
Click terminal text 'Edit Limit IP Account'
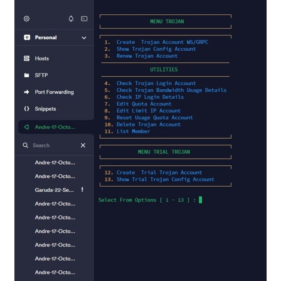click(x=149, y=111)
